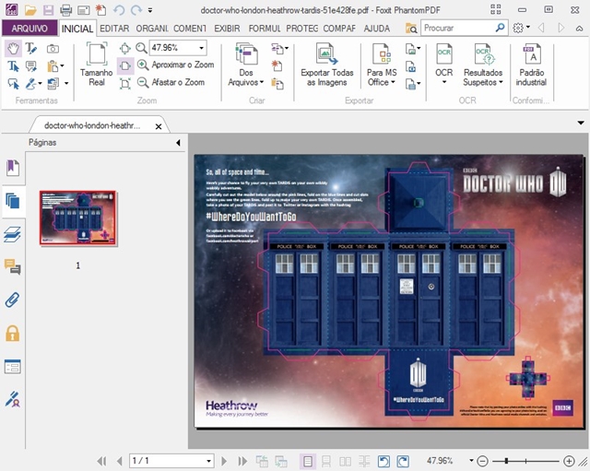Click zoom in plus in status bar

pyautogui.click(x=569, y=461)
